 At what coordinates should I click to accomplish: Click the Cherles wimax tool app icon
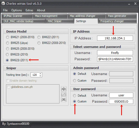pos(3,4)
